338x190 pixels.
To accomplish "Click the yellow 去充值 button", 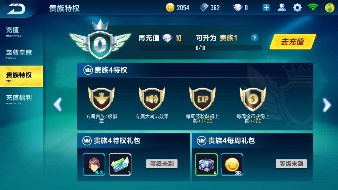I will point(293,42).
